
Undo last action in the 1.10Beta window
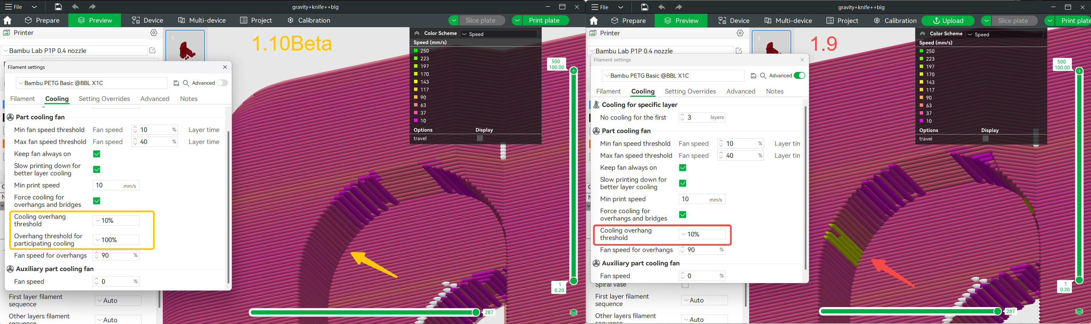click(x=75, y=7)
